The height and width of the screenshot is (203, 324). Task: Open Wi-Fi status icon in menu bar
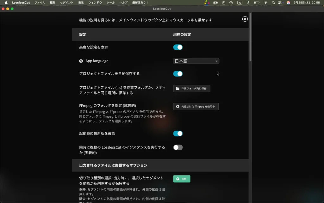265,3
